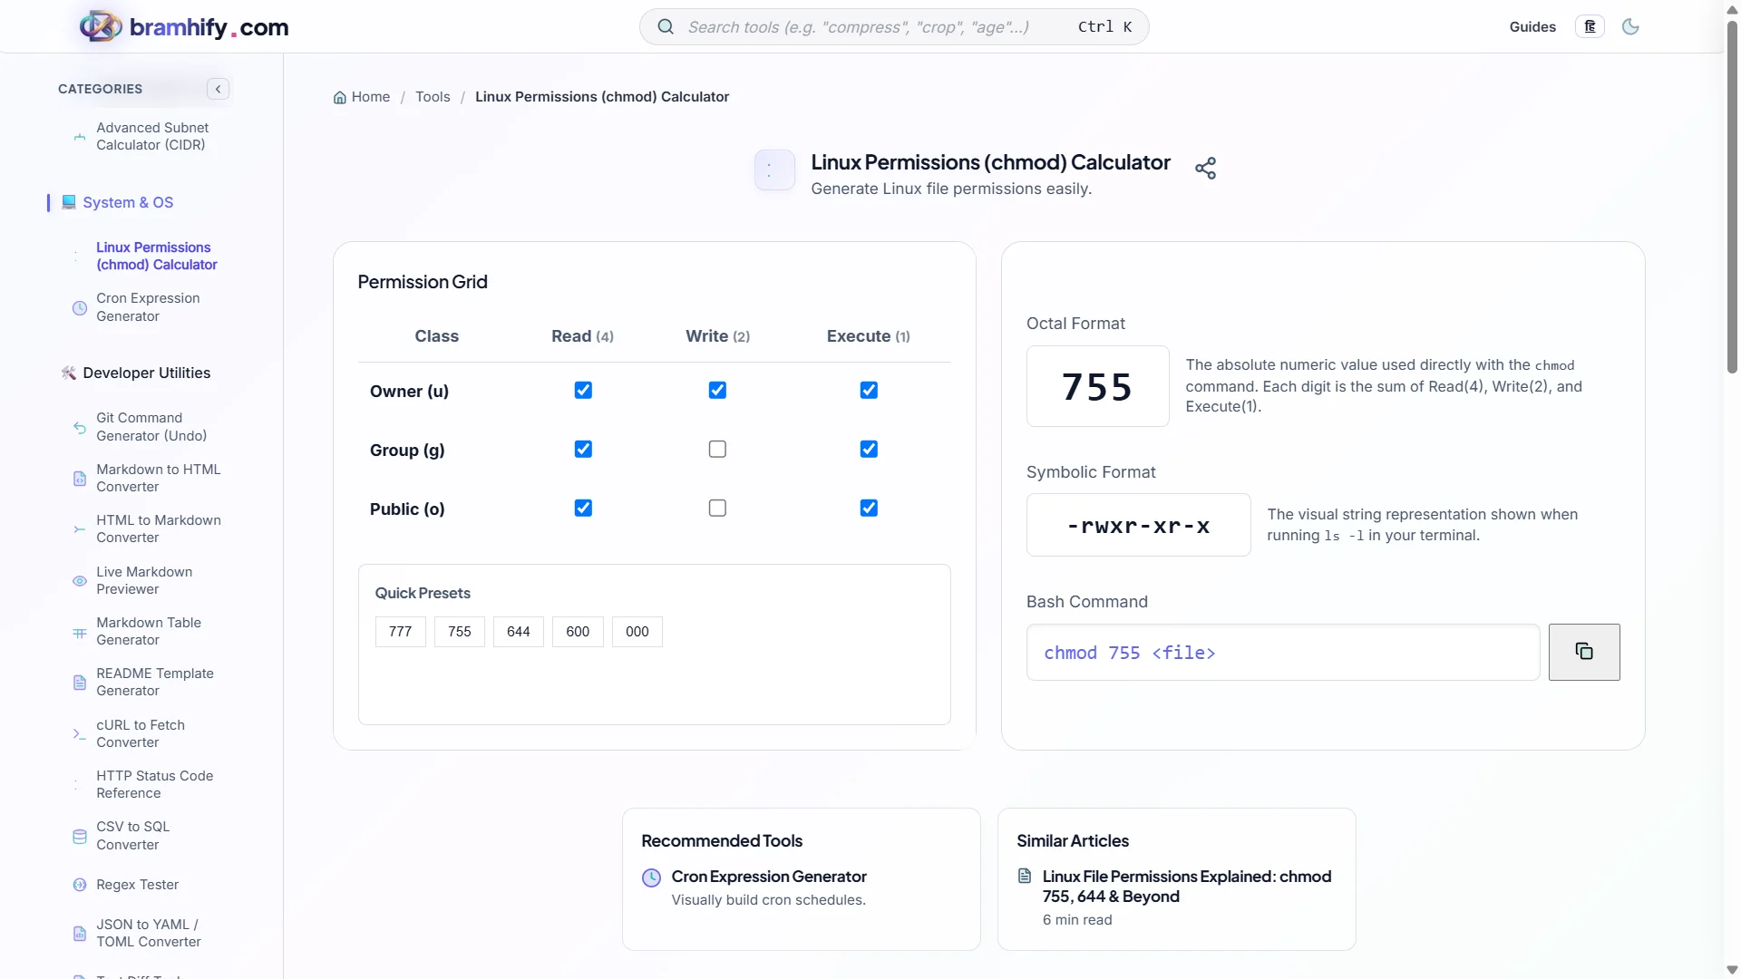Screen dimensions: 1741x979
Task: Click the scrollbar down arrow
Action: tap(1732, 970)
